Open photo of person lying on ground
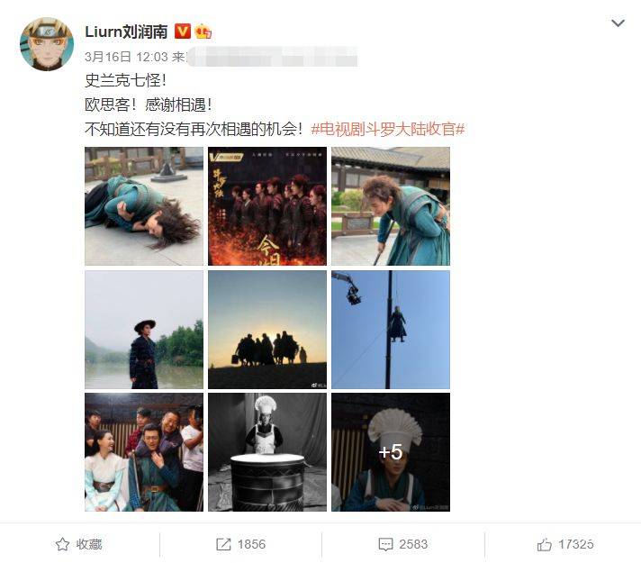This screenshot has width=641, height=563. [144, 206]
